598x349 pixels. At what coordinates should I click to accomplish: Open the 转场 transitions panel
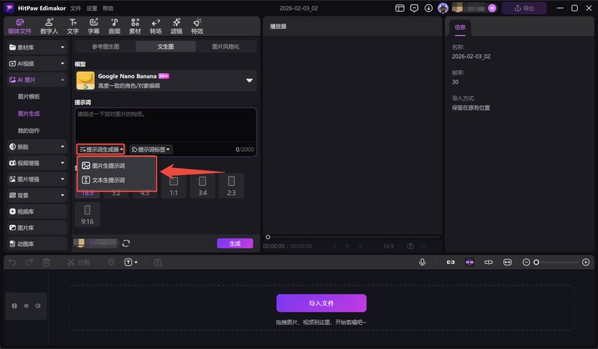[x=155, y=27]
